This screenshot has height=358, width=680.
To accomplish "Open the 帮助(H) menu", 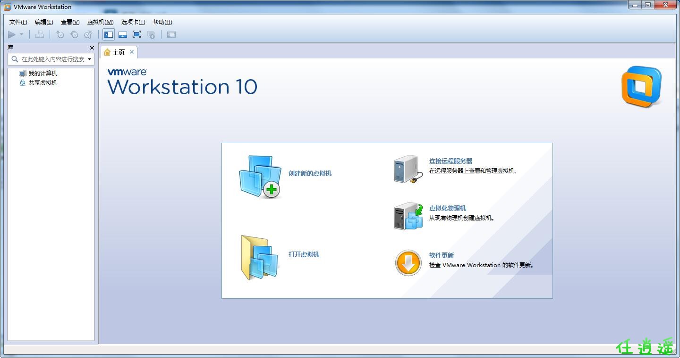I will coord(162,22).
